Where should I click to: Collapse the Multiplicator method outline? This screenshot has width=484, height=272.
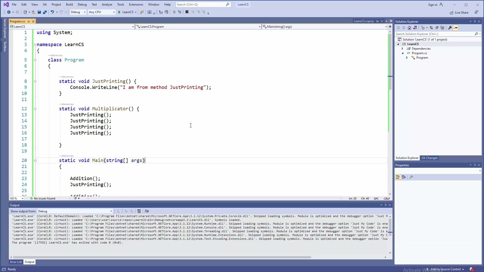[35, 109]
